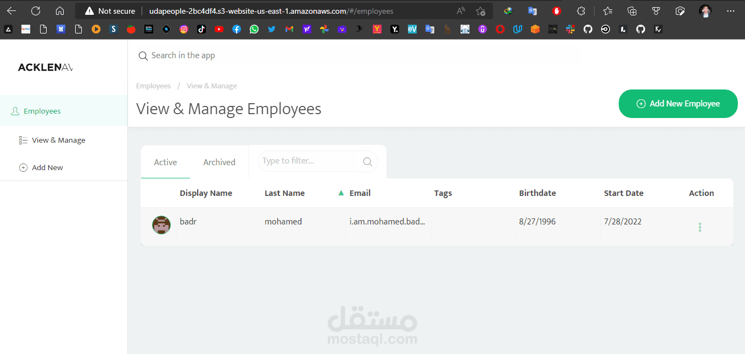Click the View & Manage list icon
745x354 pixels.
coord(23,140)
